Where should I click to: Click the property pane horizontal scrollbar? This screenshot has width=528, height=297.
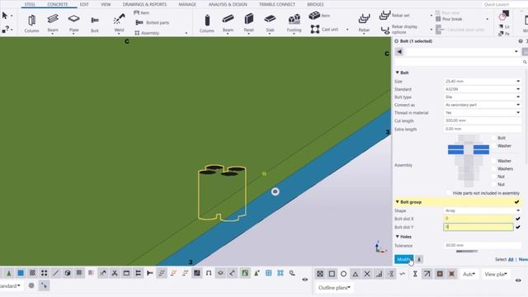point(467,251)
